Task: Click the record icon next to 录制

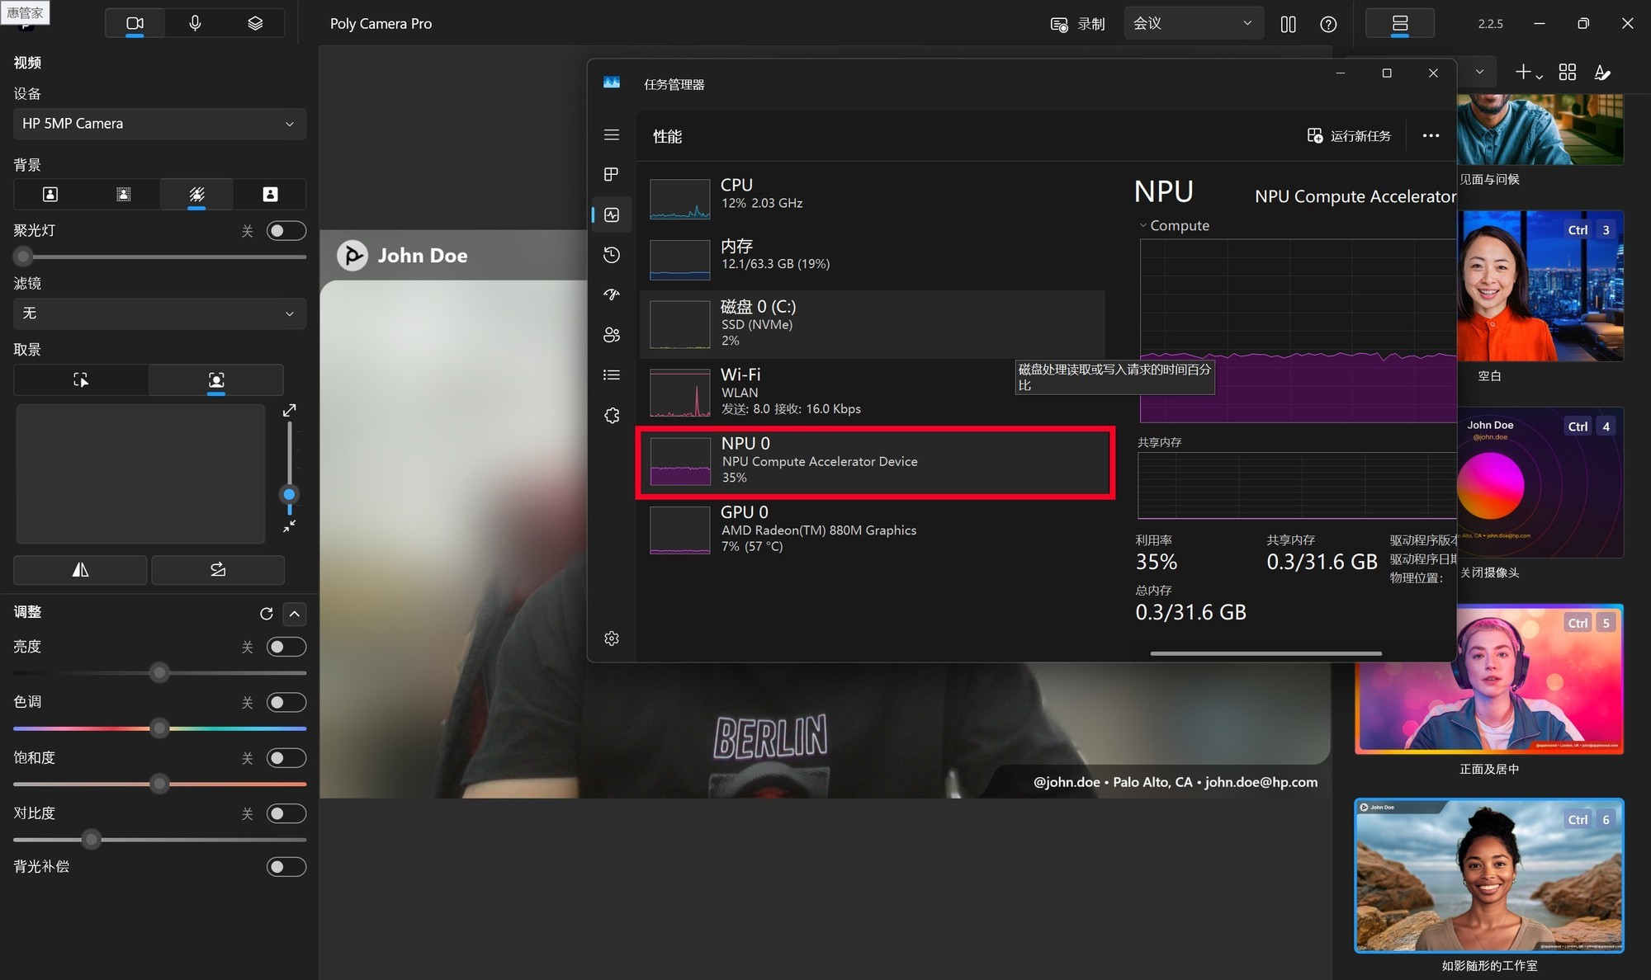Action: point(1058,24)
